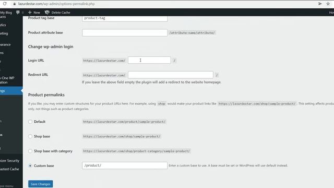Click the browser reload icon
The width and height of the screenshot is (334, 188).
[x=5, y=4]
